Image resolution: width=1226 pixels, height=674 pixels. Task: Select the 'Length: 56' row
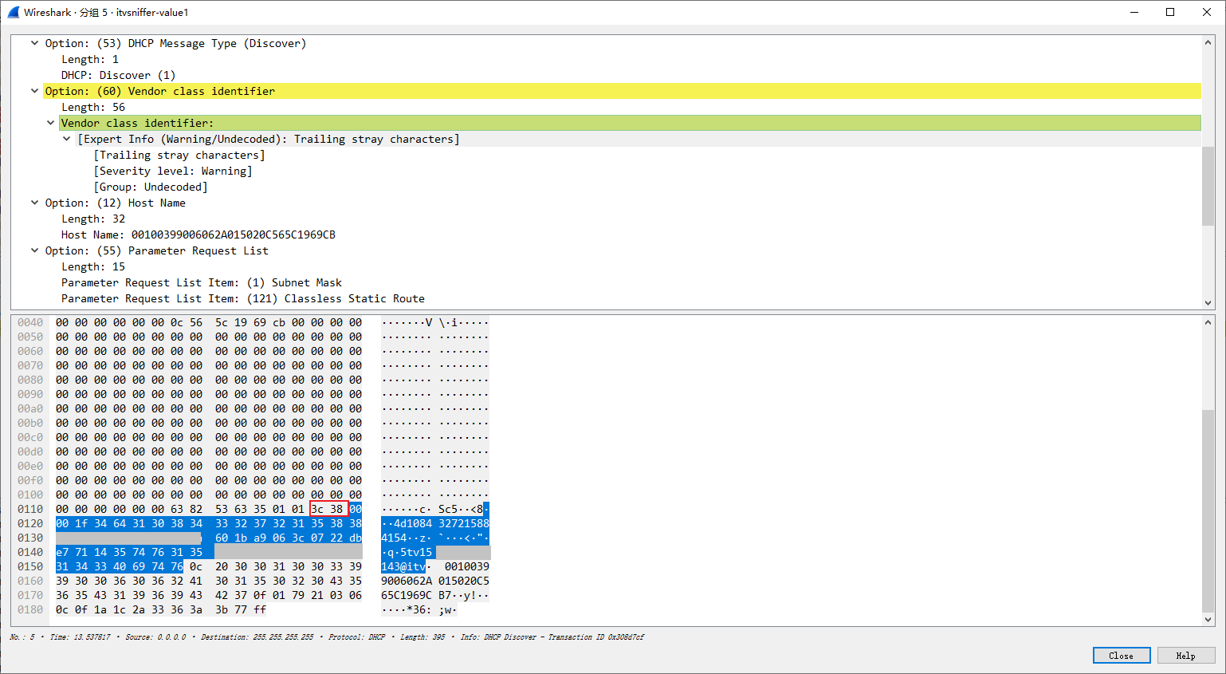coord(93,107)
